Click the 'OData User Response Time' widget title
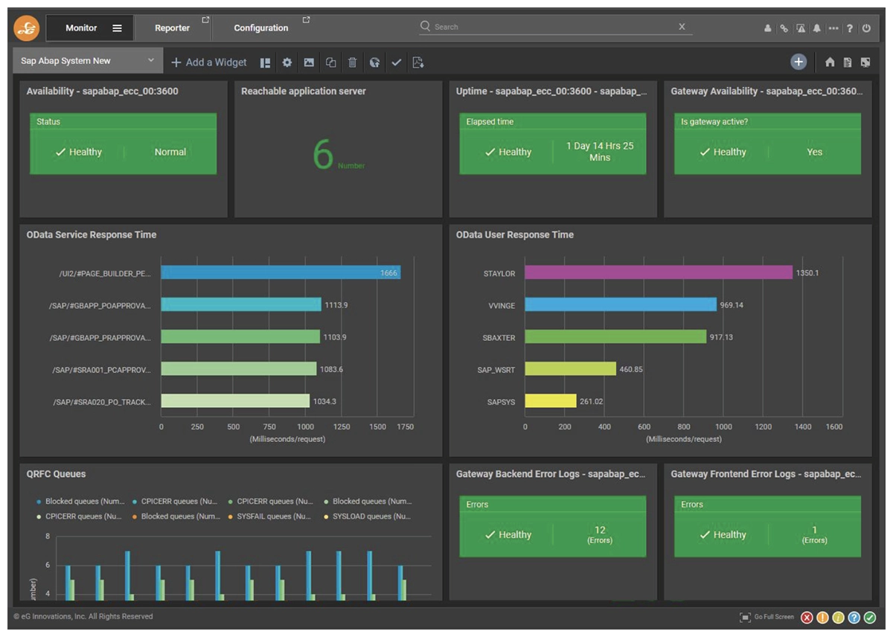Image resolution: width=893 pixels, height=637 pixels. (515, 235)
